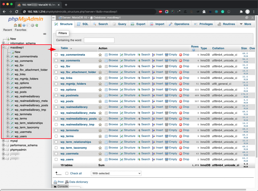Open page settings gear at top right
The width and height of the screenshot is (258, 191).
(247, 18)
